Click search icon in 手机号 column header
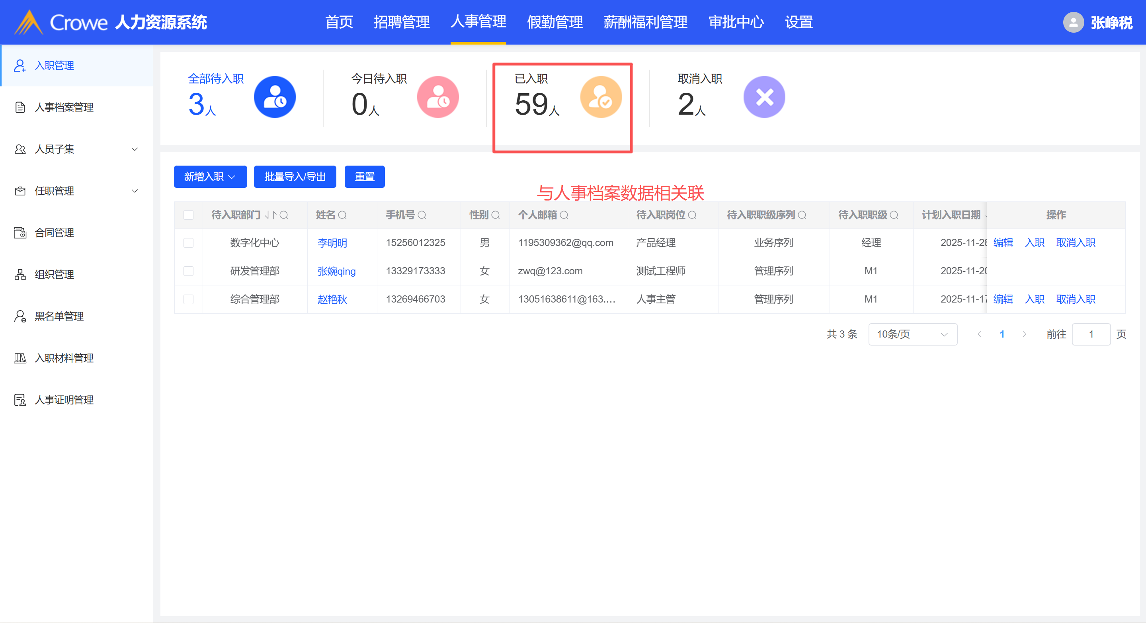 pyautogui.click(x=422, y=215)
